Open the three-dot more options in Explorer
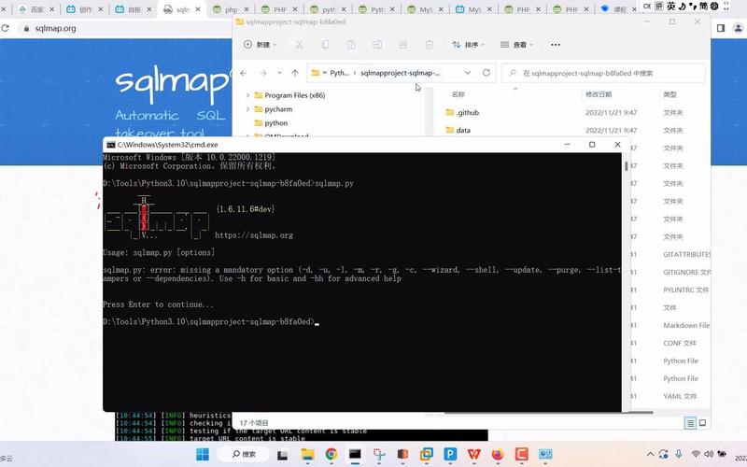The height and width of the screenshot is (467, 747). (x=556, y=45)
